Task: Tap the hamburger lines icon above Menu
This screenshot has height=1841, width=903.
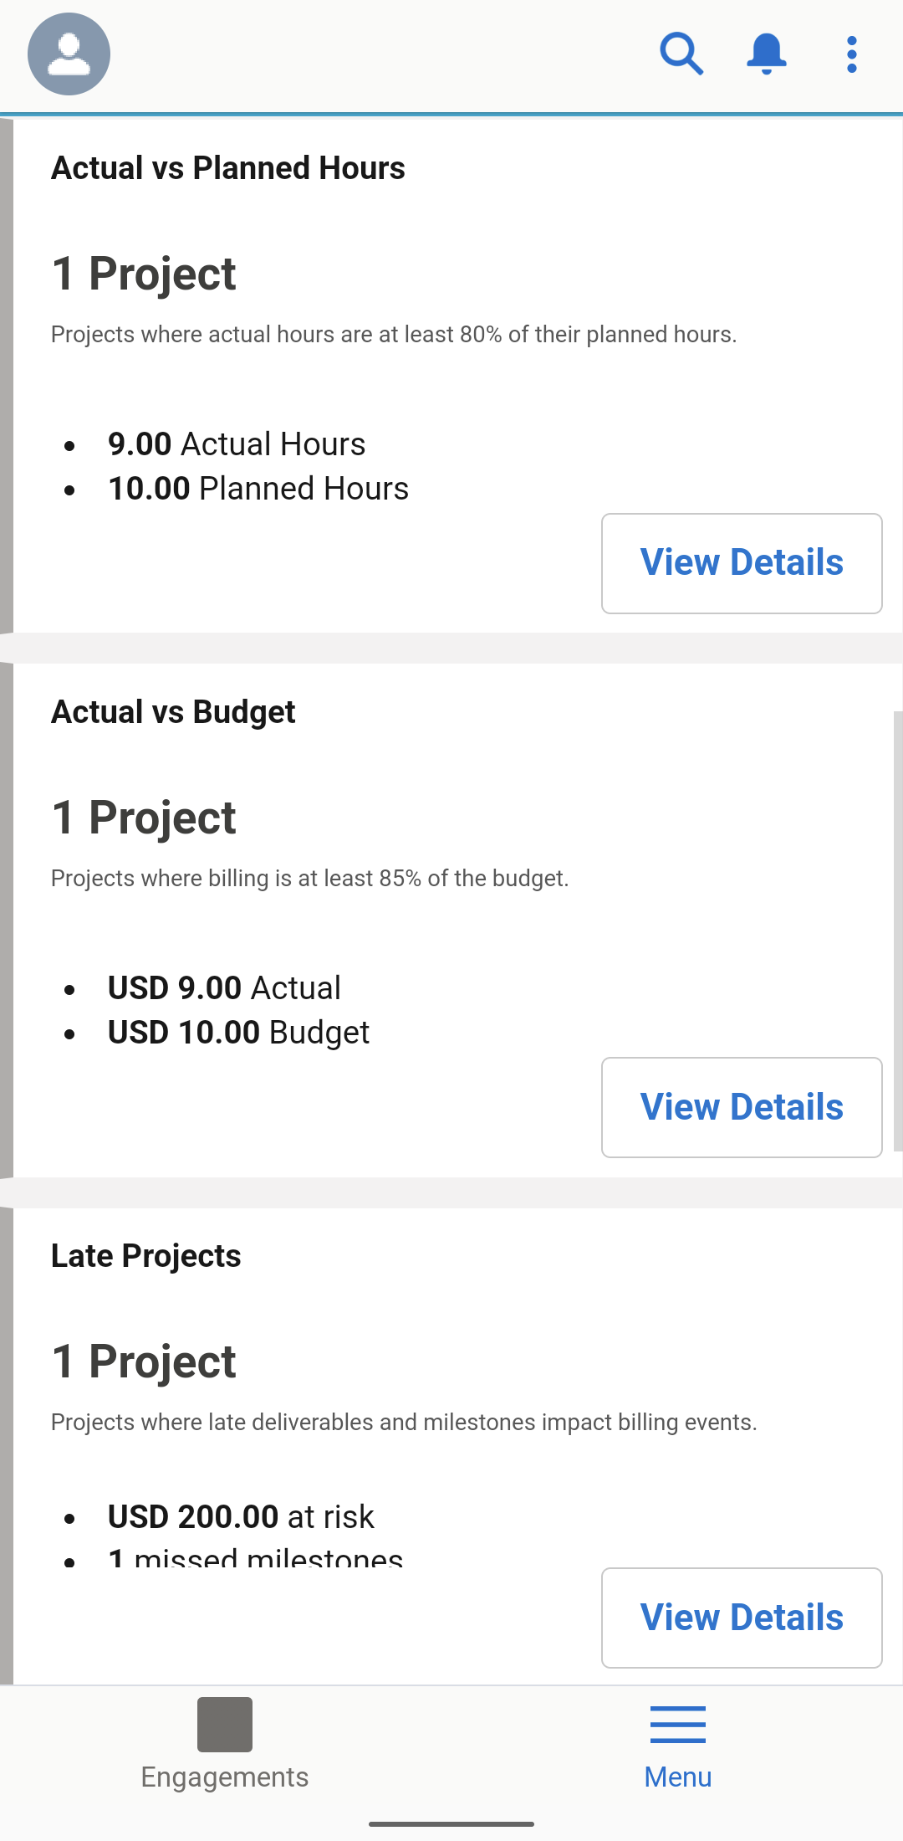Action: pyautogui.click(x=677, y=1724)
